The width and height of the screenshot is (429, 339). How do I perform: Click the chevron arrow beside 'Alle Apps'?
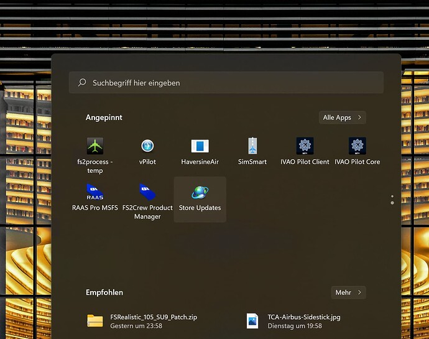point(359,118)
